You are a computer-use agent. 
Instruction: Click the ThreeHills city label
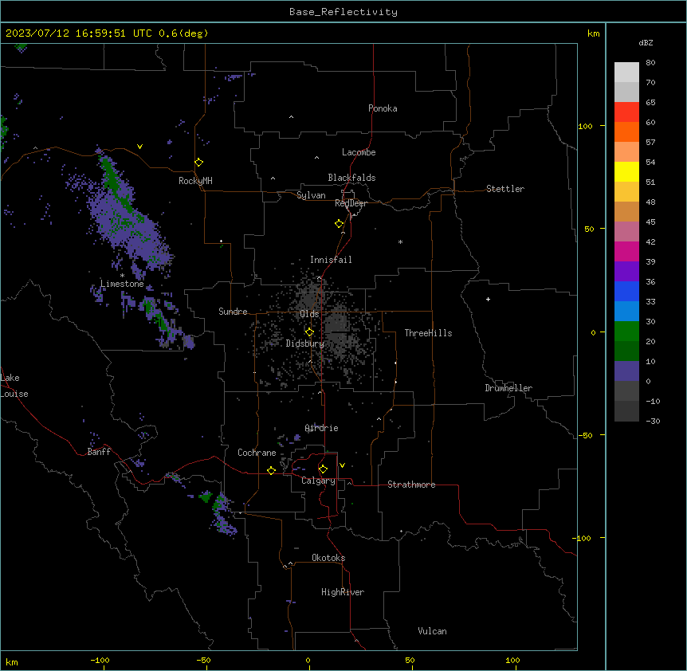tap(428, 333)
